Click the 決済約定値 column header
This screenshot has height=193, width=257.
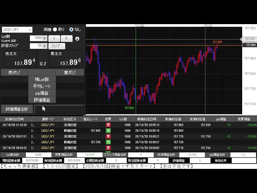pos(198,119)
